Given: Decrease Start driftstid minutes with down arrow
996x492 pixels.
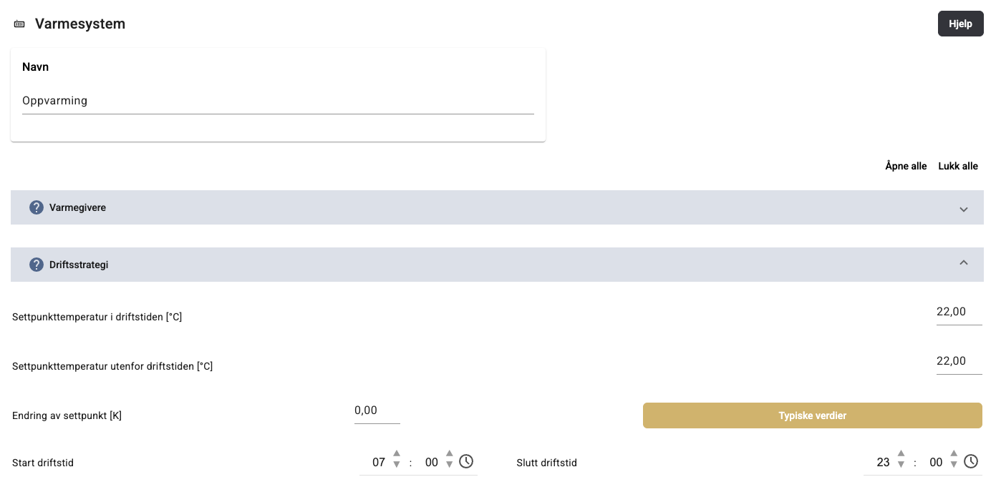Looking at the screenshot, I should coord(450,465).
